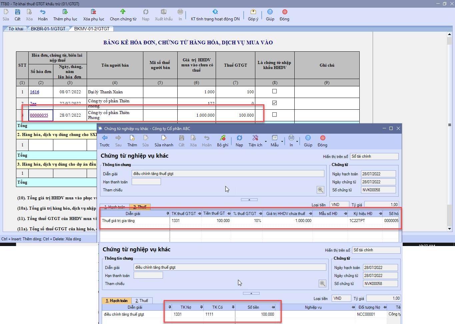455x324 pixels.
Task: Open Loại tiền VND combo in voucher dialog
Action: [339, 205]
